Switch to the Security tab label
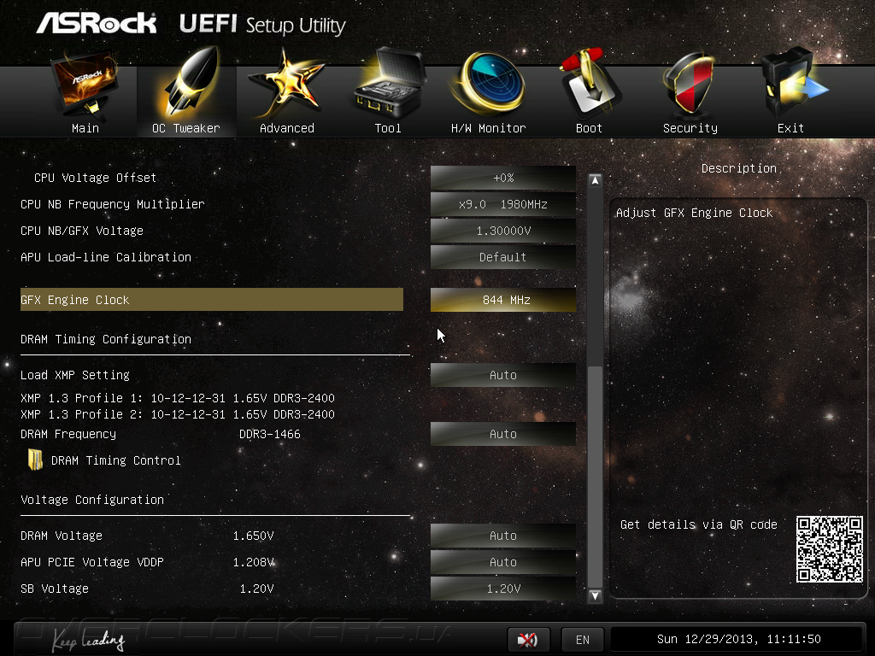875x656 pixels. (690, 128)
